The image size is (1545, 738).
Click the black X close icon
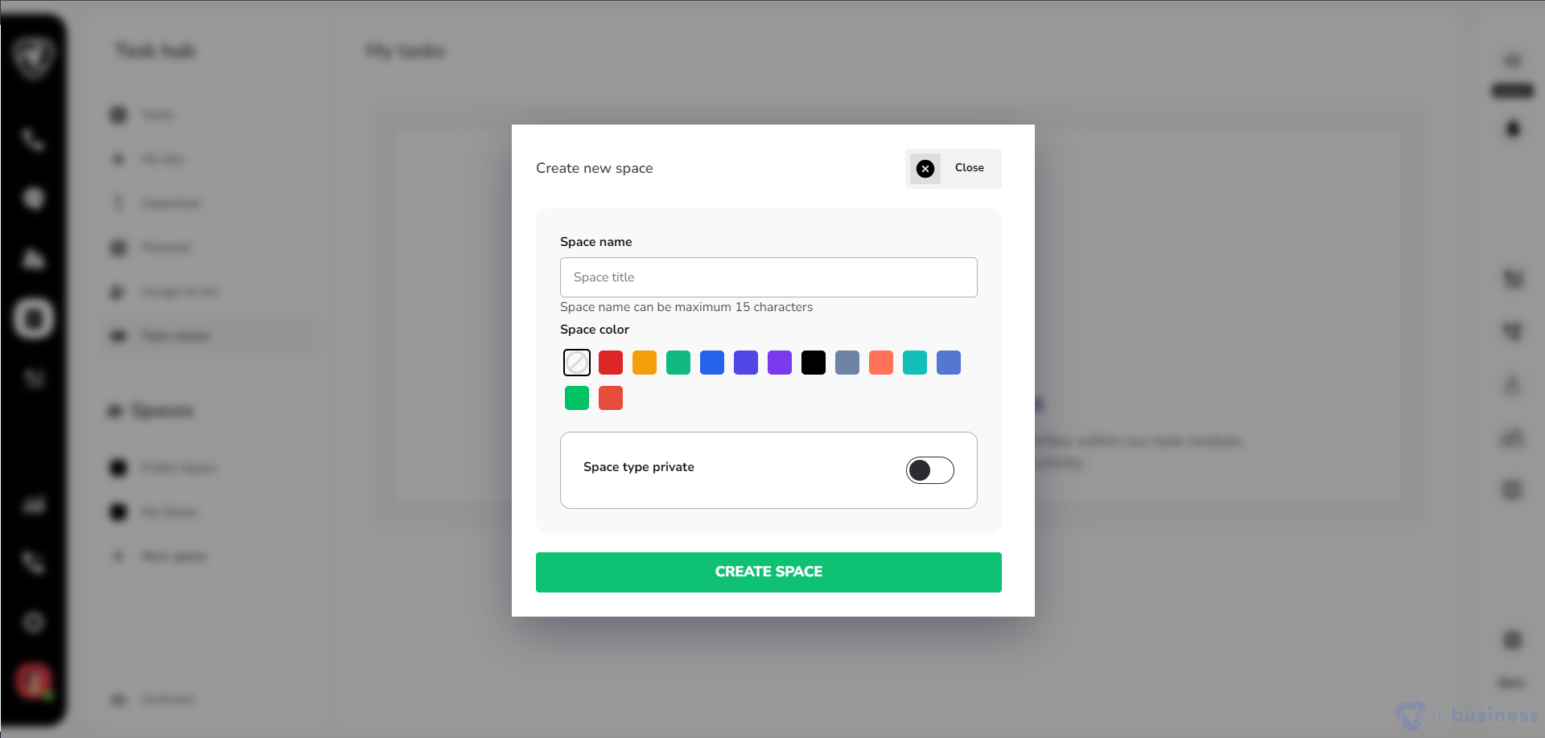coord(925,169)
